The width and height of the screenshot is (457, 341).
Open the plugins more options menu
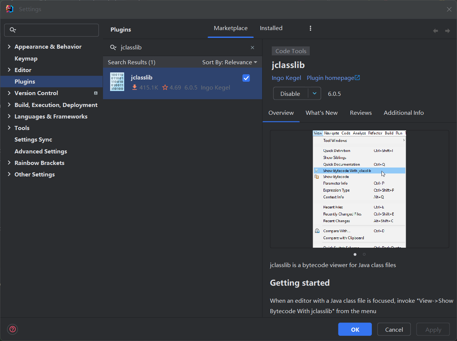pos(310,28)
